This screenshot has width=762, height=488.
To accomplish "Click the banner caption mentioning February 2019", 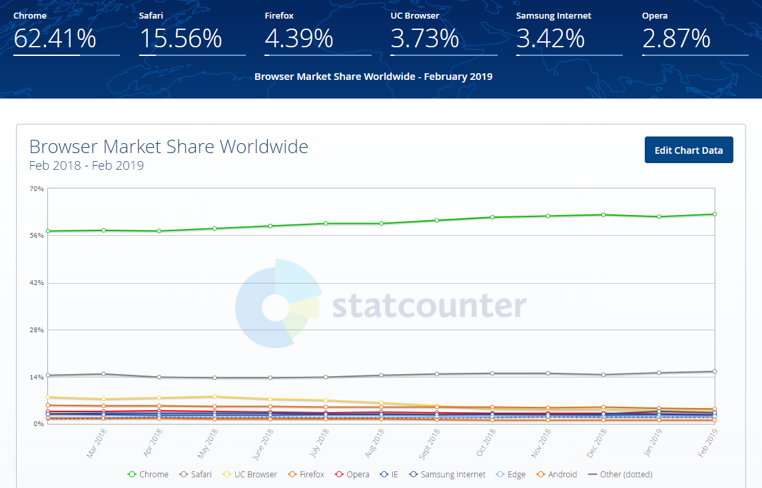I will click(373, 77).
